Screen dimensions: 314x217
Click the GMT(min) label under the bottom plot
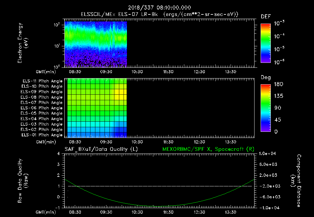tap(46, 212)
